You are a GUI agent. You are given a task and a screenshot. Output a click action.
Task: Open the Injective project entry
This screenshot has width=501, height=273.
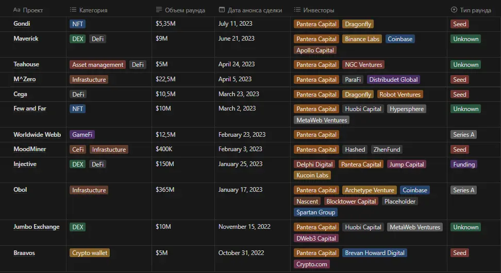pyautogui.click(x=25, y=164)
